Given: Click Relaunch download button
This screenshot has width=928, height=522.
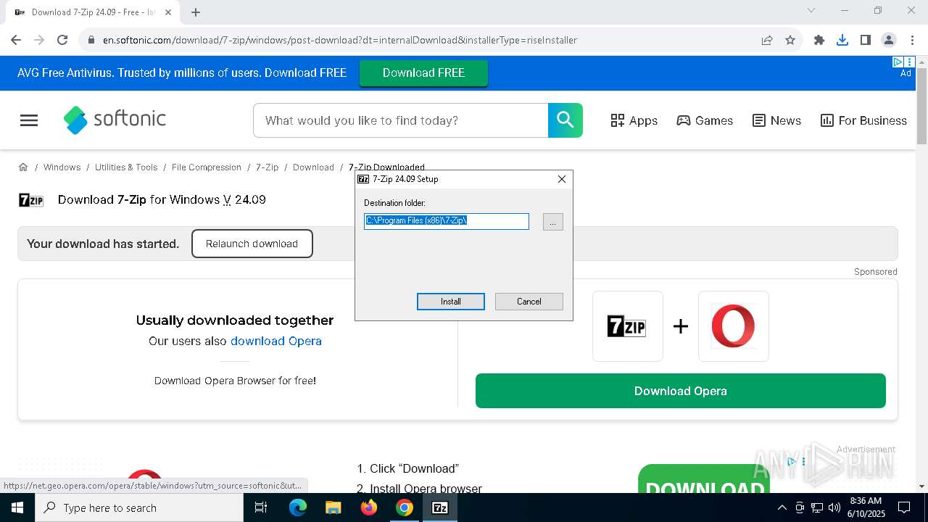Looking at the screenshot, I should (x=252, y=244).
